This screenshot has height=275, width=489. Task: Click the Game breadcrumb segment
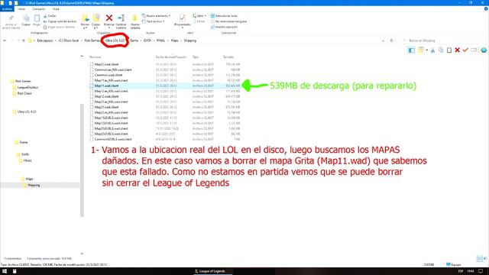click(x=134, y=40)
